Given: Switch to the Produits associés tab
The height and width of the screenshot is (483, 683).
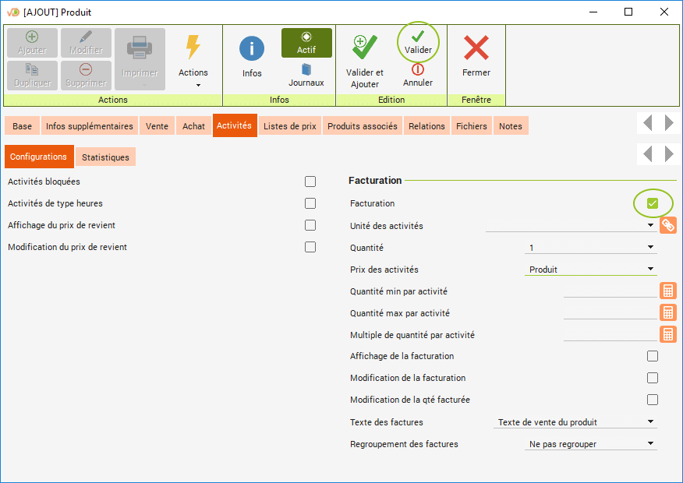Looking at the screenshot, I should (362, 126).
